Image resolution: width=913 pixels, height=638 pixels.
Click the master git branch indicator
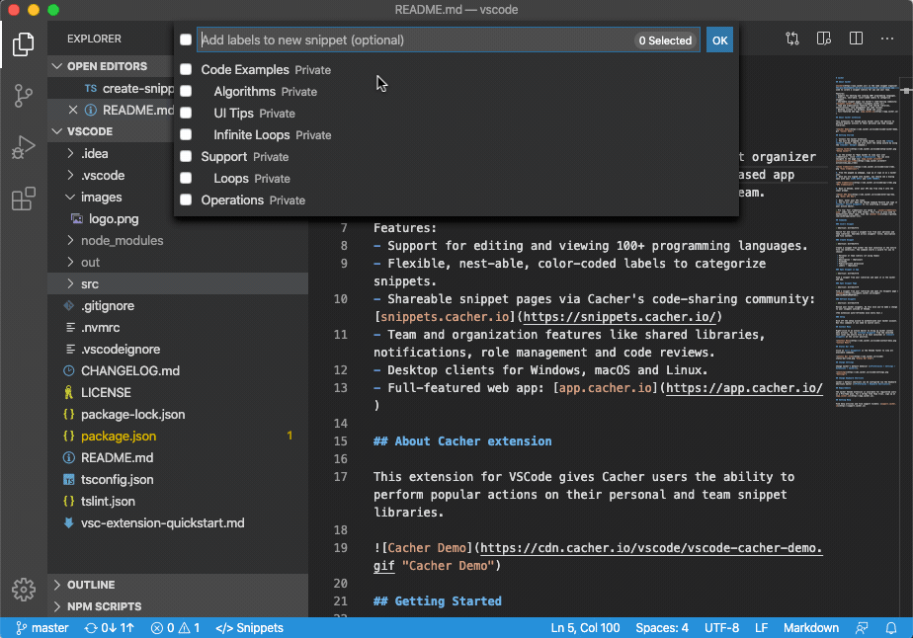(41, 628)
